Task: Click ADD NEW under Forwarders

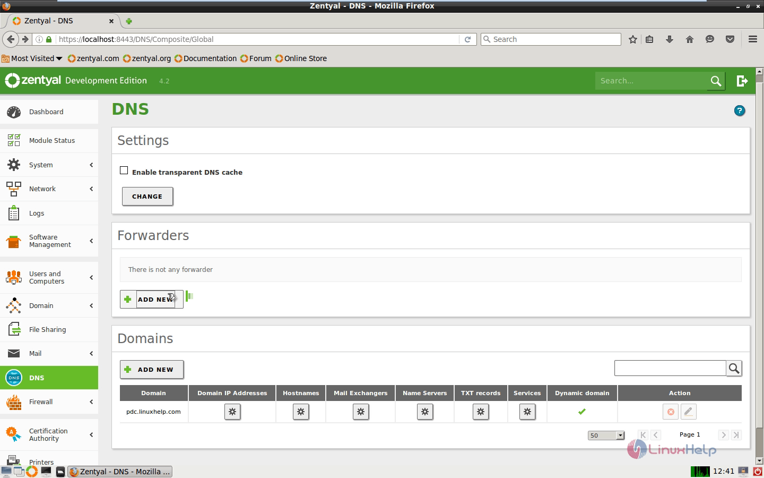Action: [152, 299]
